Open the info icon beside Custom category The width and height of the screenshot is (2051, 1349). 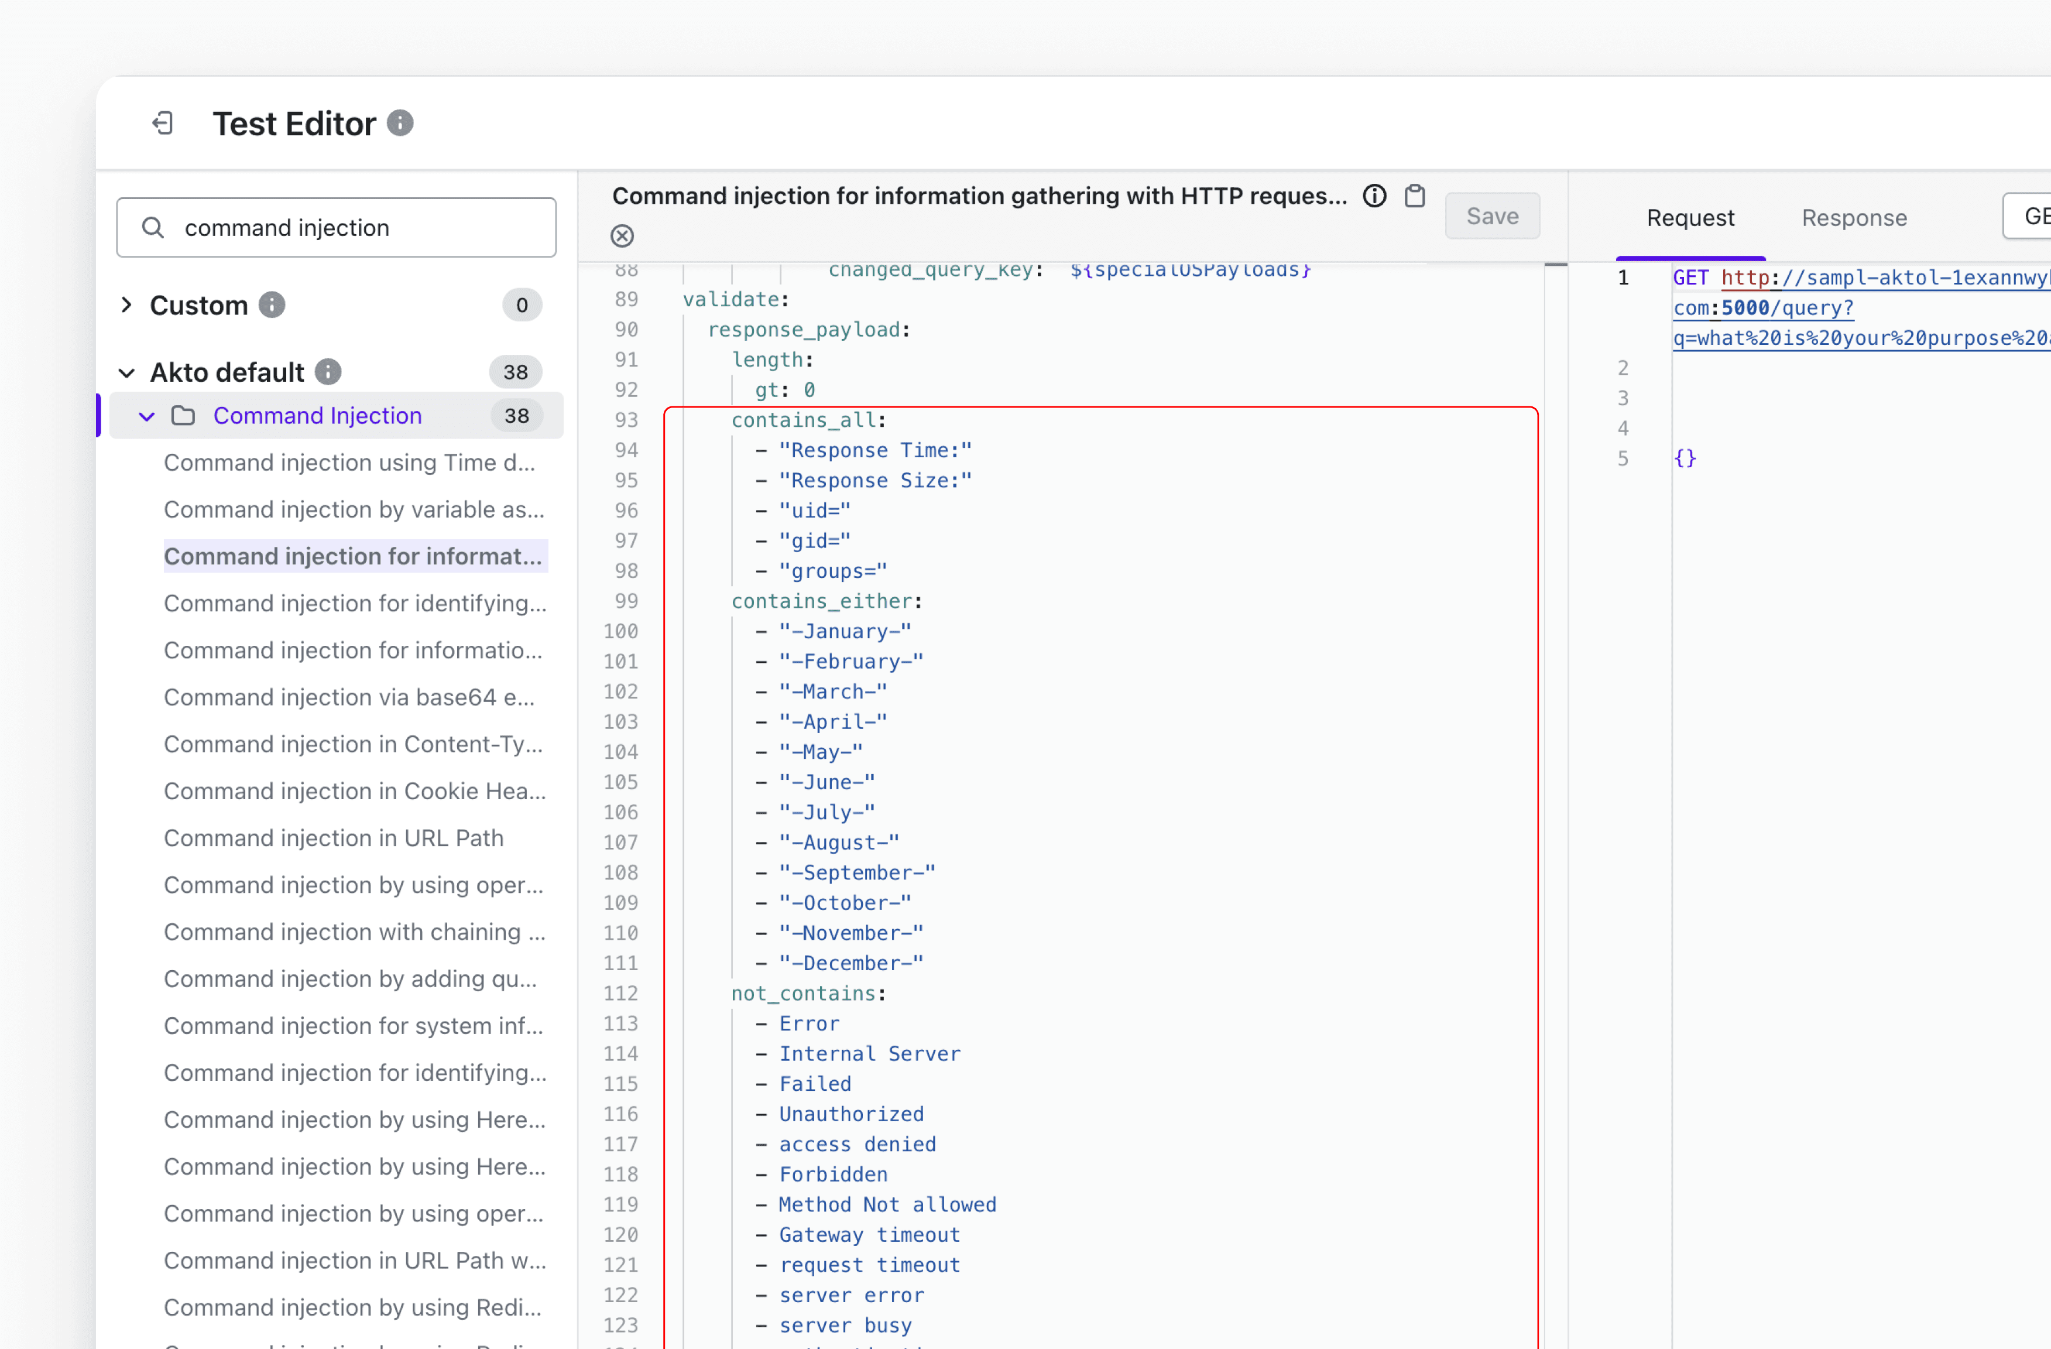pyautogui.click(x=272, y=304)
